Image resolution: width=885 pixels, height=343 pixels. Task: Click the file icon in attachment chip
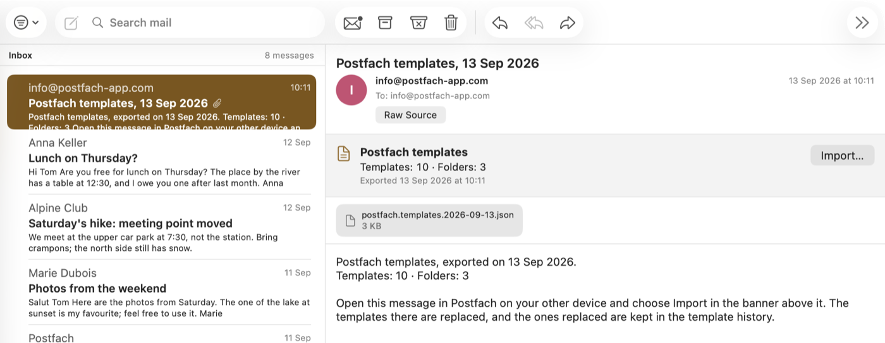click(350, 220)
